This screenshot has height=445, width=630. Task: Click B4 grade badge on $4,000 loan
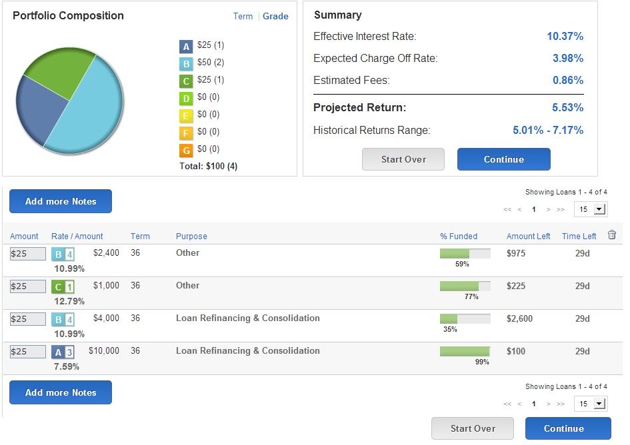coord(63,320)
